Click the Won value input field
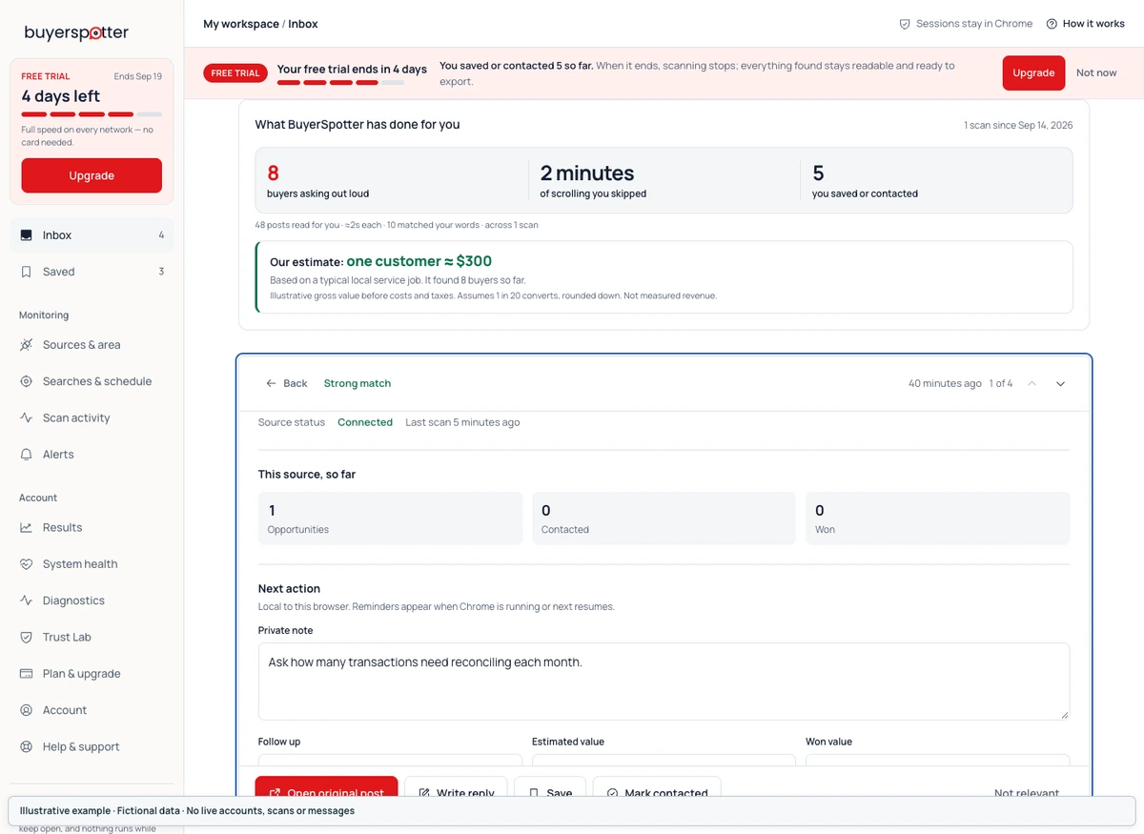Image resolution: width=1144 pixels, height=834 pixels. pos(937,761)
